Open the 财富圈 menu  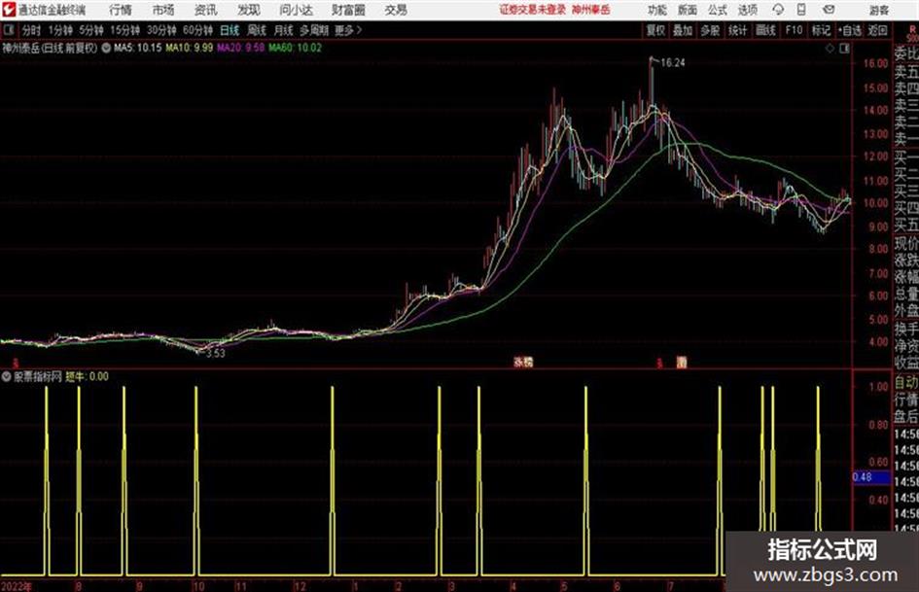(x=348, y=10)
